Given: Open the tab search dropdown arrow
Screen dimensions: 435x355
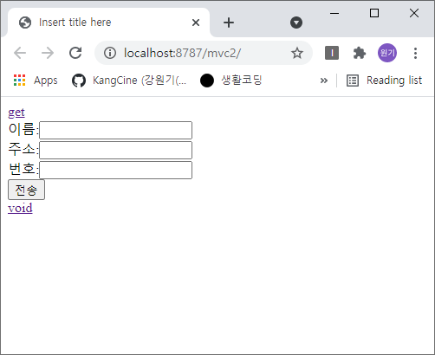Looking at the screenshot, I should click(x=296, y=23).
